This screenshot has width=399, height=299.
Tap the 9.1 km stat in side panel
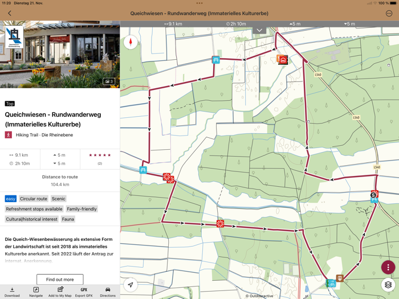[19, 155]
